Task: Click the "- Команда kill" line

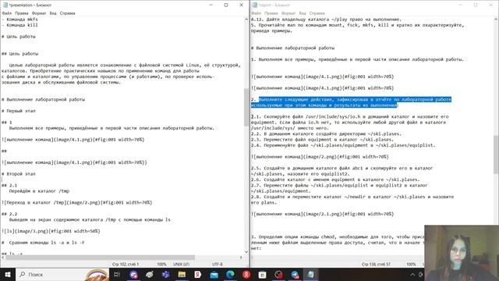Action: (19, 25)
